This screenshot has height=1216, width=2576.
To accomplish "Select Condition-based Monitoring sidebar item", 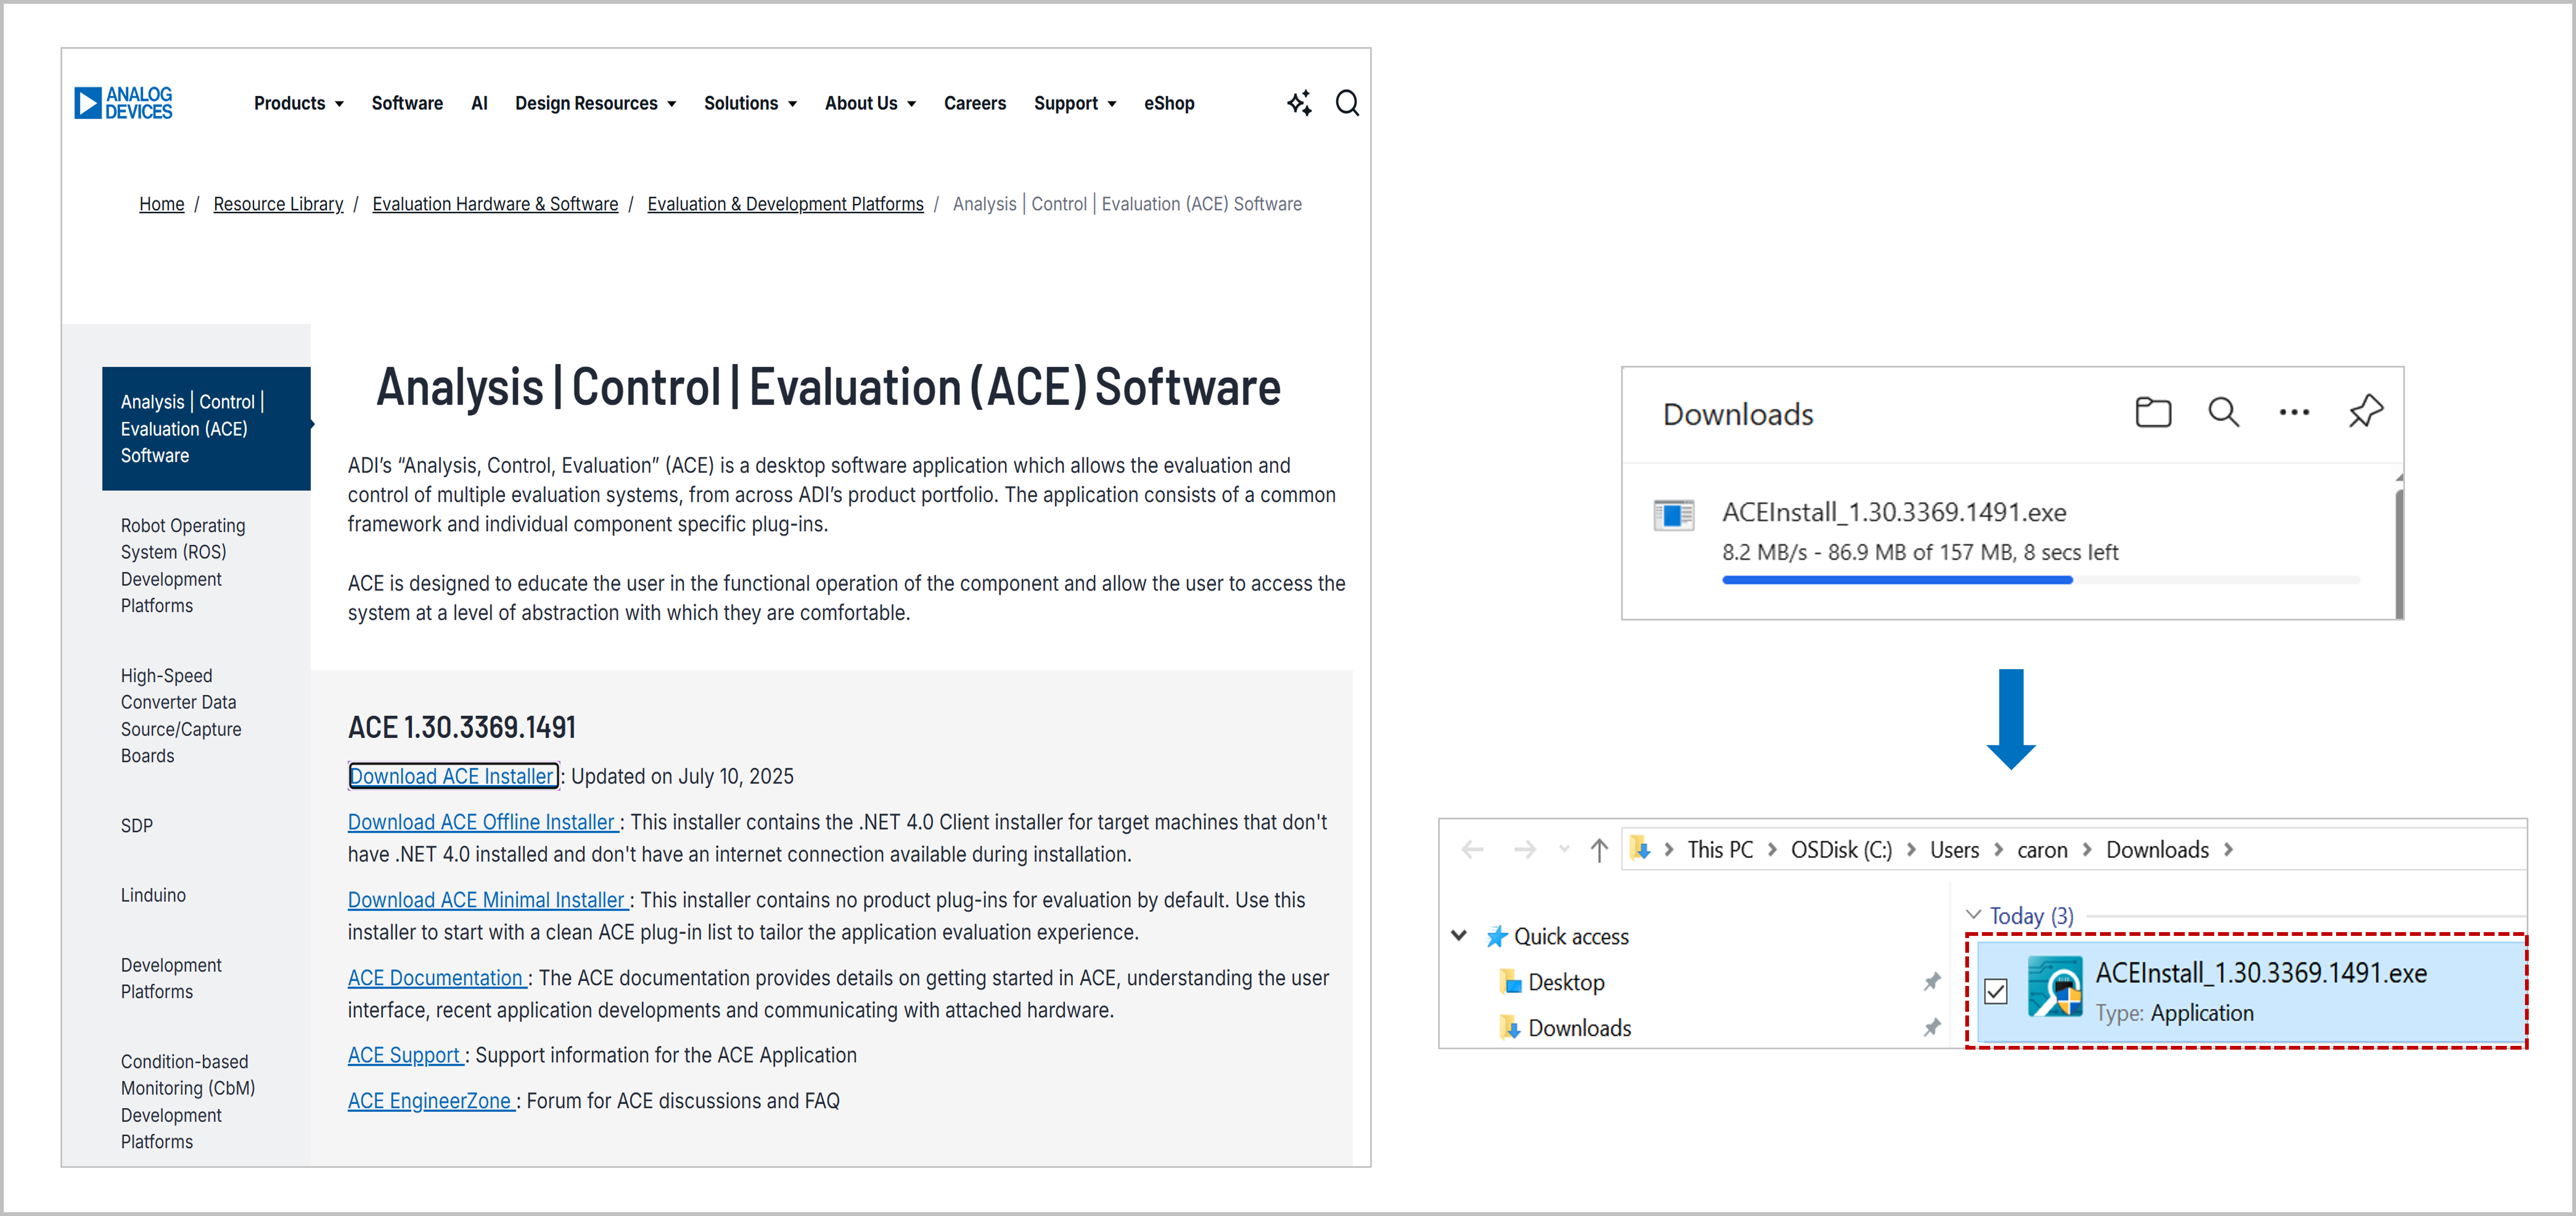I will coord(188,1101).
